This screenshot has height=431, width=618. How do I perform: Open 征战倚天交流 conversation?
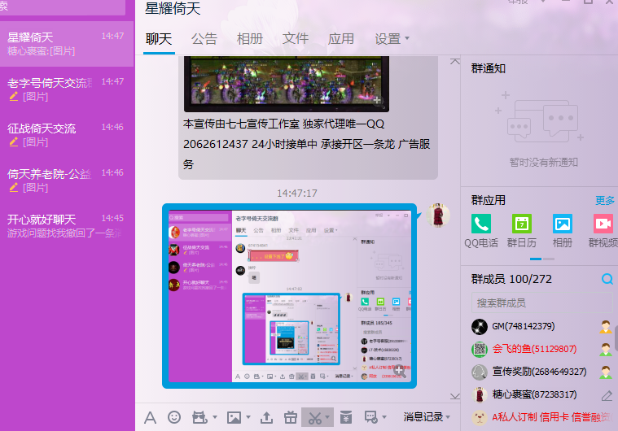(x=67, y=135)
